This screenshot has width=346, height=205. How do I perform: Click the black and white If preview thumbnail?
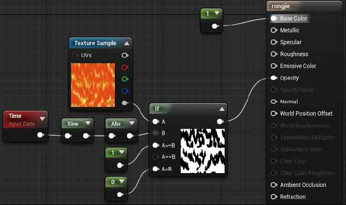[202, 151]
